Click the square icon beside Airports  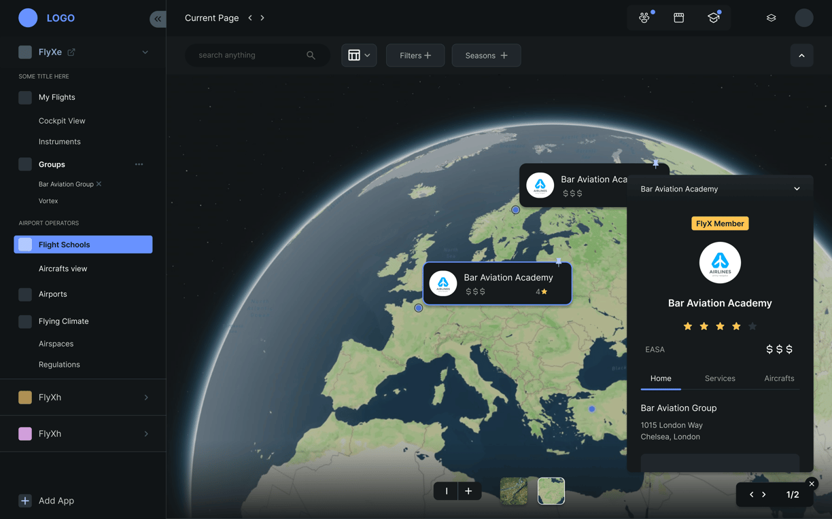(25, 294)
